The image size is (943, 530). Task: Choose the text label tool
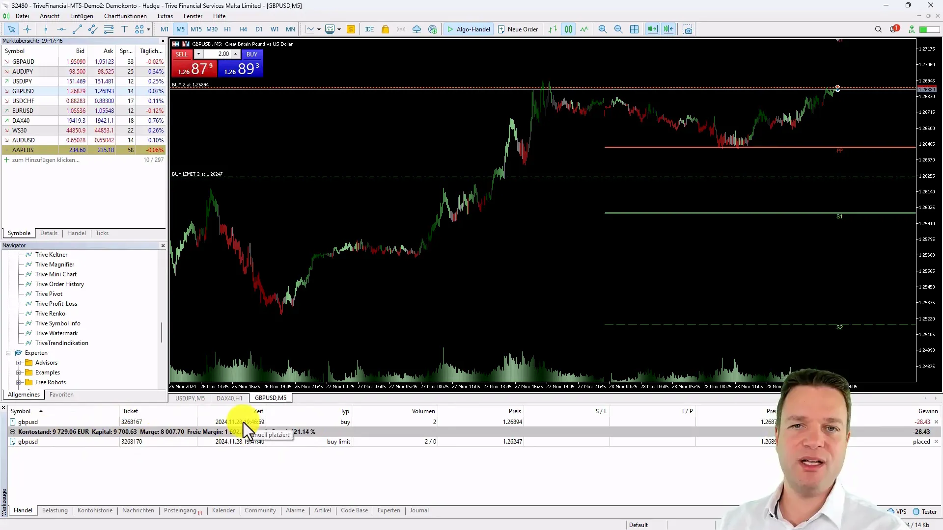(x=124, y=29)
